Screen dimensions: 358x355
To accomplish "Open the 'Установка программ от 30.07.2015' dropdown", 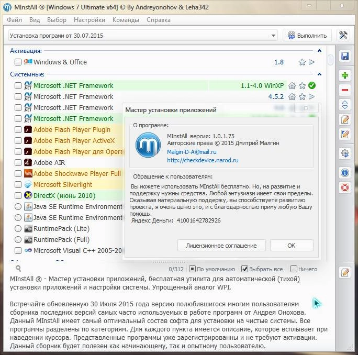I will click(x=143, y=36).
